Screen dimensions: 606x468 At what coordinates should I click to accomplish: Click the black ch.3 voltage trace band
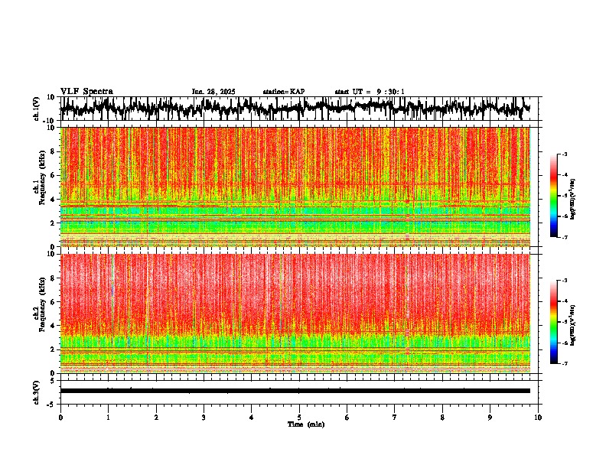[x=295, y=391]
